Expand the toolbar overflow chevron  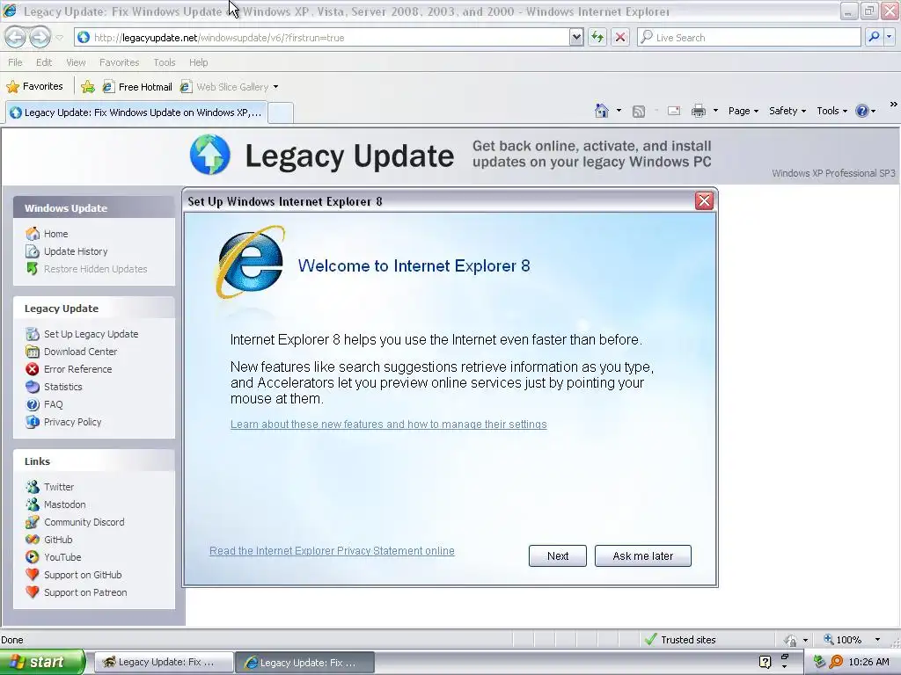[893, 104]
